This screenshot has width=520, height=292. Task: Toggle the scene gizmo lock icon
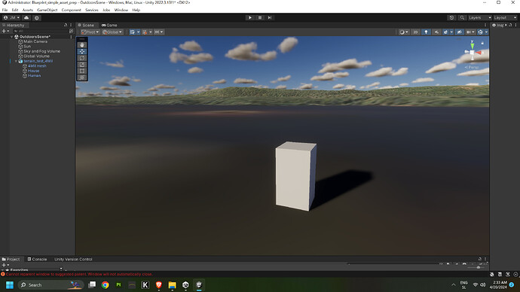point(482,43)
